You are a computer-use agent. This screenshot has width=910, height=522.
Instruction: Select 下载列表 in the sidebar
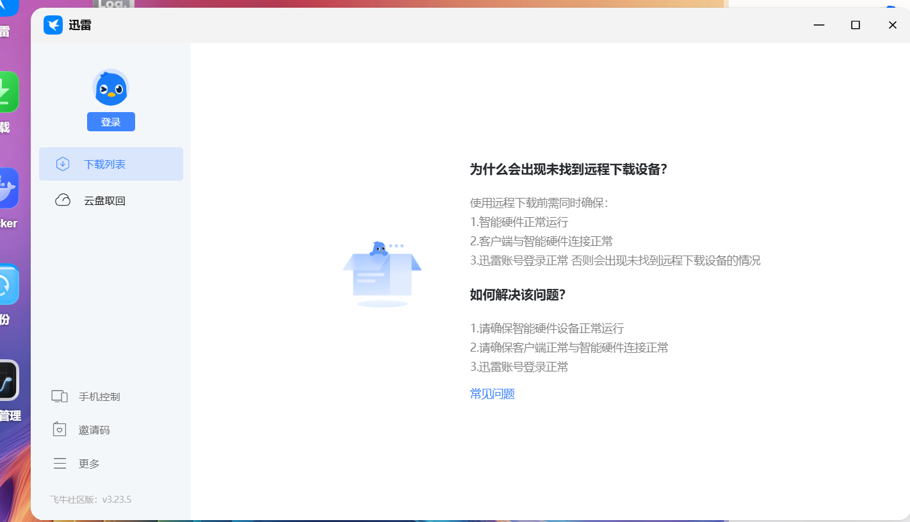pyautogui.click(x=111, y=164)
